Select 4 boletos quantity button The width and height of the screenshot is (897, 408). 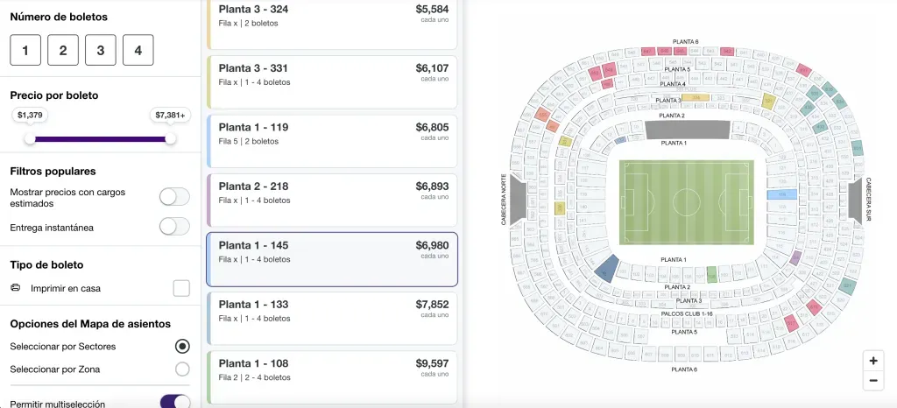pyautogui.click(x=138, y=50)
